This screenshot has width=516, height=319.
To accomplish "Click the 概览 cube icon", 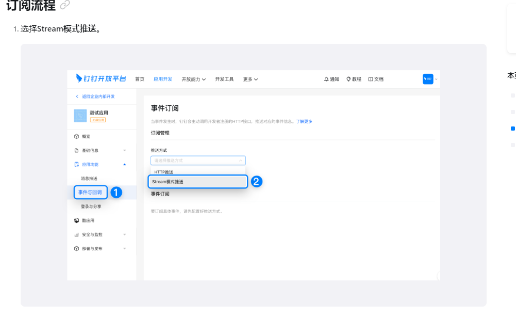I will click(x=77, y=136).
